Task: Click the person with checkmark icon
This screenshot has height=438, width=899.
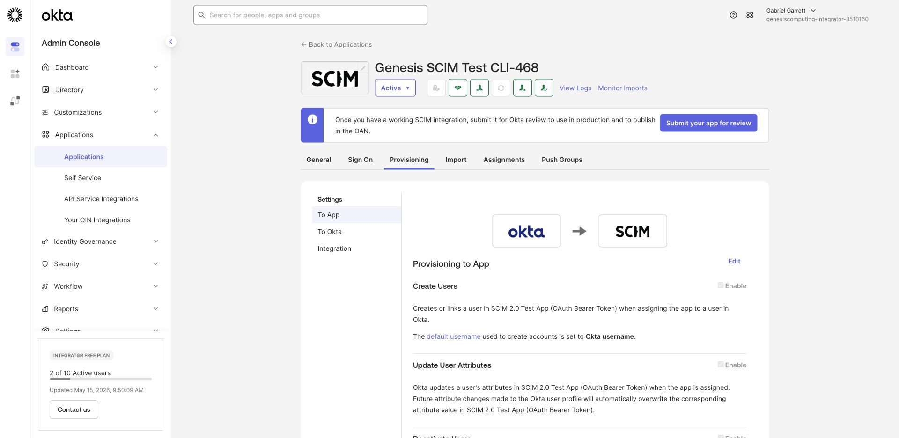Action: [544, 88]
